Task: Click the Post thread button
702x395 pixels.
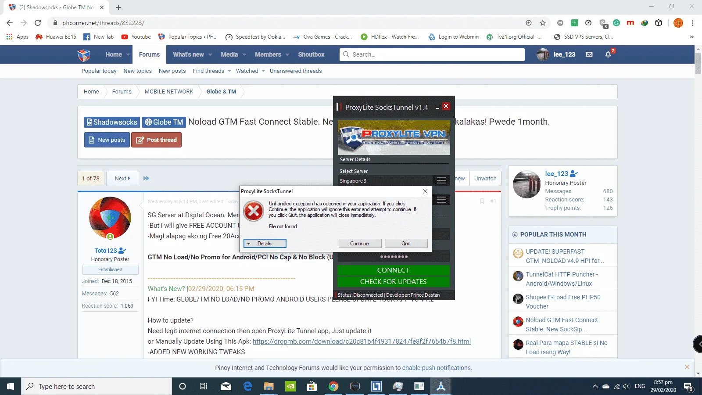Action: 156,140
